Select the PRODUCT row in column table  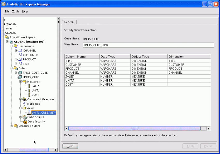(x=82, y=69)
